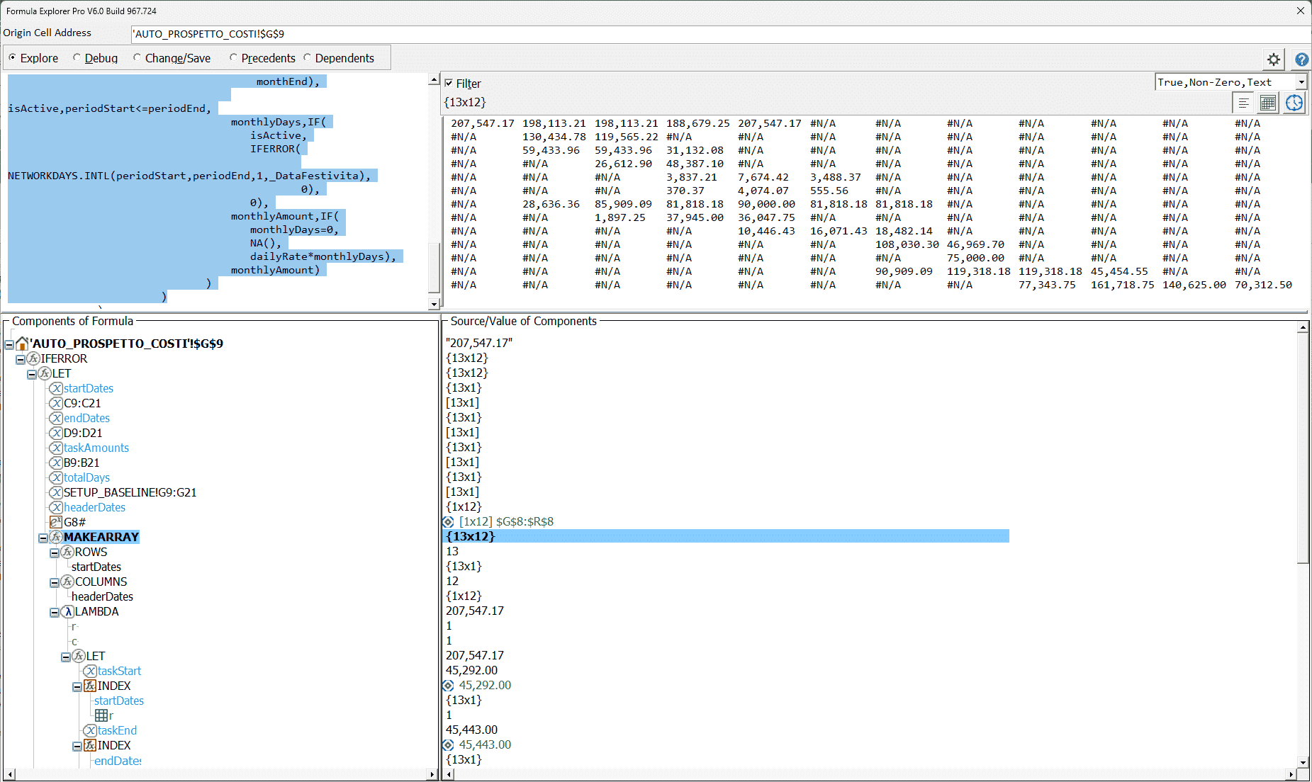Click the down arrow of formula text scrollbar
The width and height of the screenshot is (1312, 782).
click(434, 305)
